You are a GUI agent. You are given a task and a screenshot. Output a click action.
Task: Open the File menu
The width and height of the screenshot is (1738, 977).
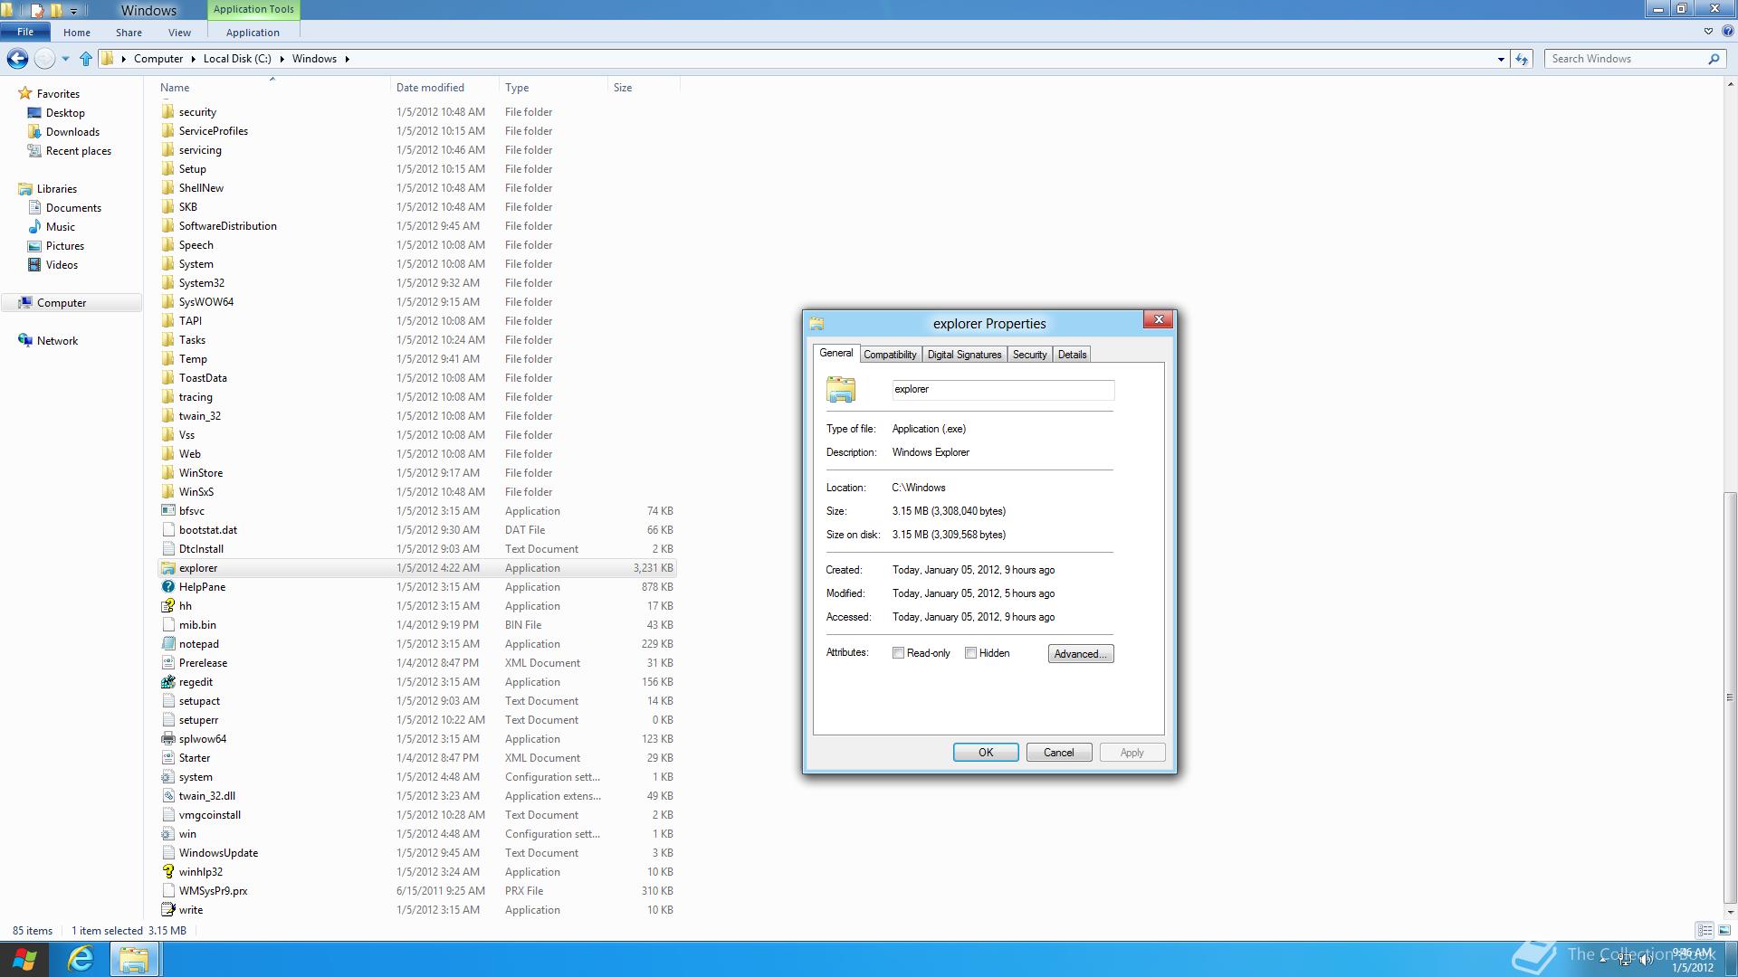click(x=25, y=32)
